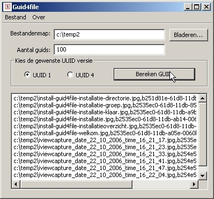Click the vertical scrollbar thumb
This screenshot has height=199, width=214.
tap(203, 134)
